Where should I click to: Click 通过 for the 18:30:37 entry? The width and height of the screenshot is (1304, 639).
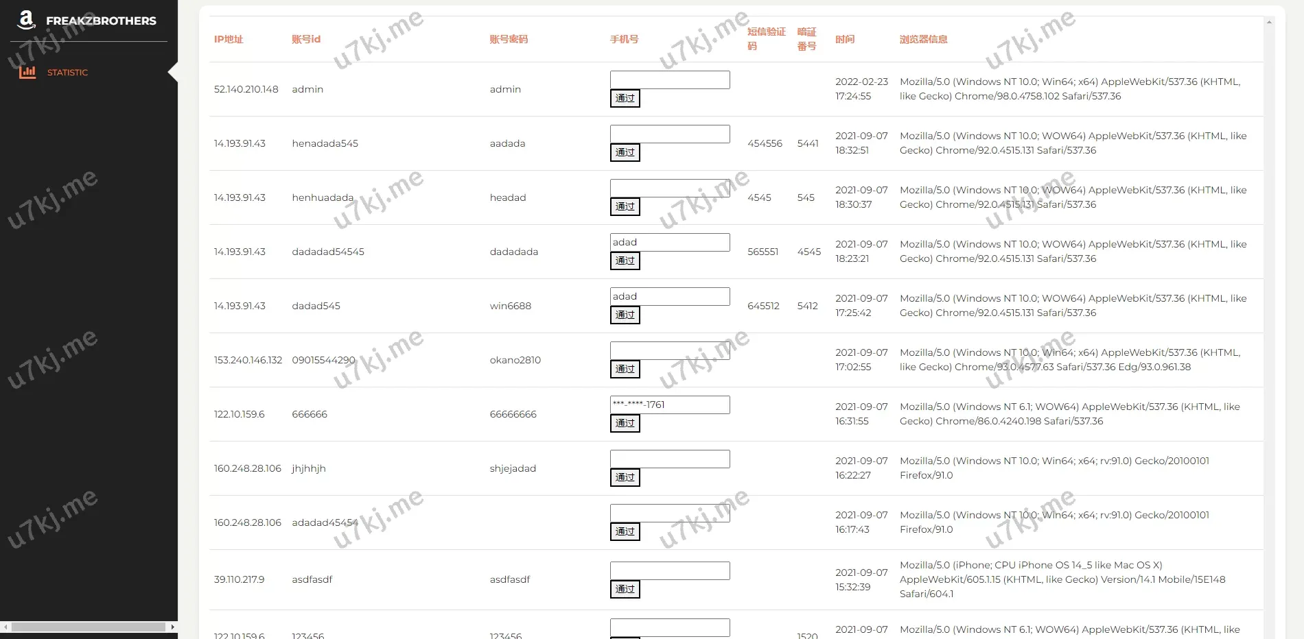click(625, 206)
